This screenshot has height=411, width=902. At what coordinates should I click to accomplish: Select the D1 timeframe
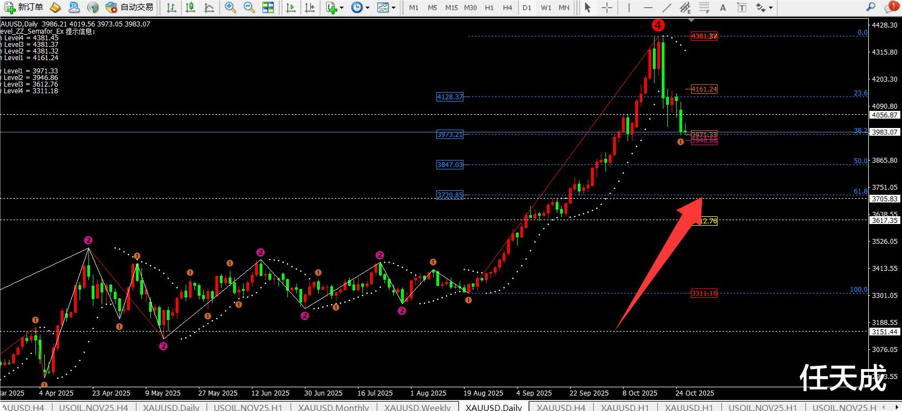[527, 8]
